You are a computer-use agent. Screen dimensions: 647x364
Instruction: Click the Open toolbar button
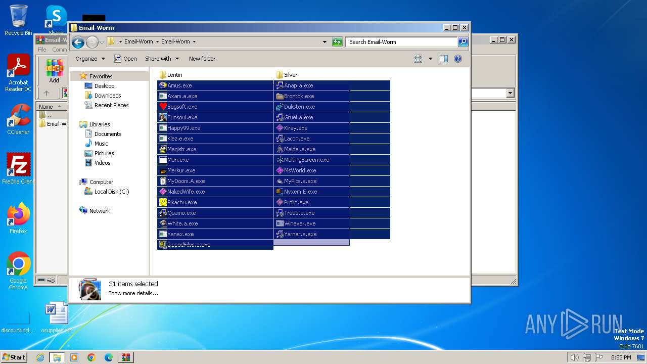click(x=125, y=59)
